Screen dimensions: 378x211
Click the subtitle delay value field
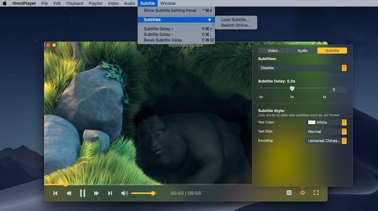click(x=338, y=89)
